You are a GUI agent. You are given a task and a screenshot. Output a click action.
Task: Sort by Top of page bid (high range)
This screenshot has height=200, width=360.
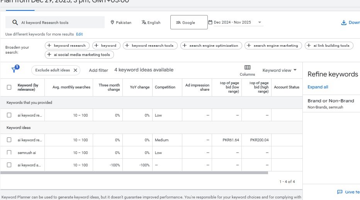[259, 87]
